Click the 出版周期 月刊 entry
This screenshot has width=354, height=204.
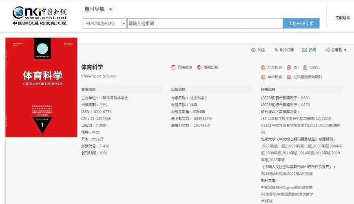[94, 105]
